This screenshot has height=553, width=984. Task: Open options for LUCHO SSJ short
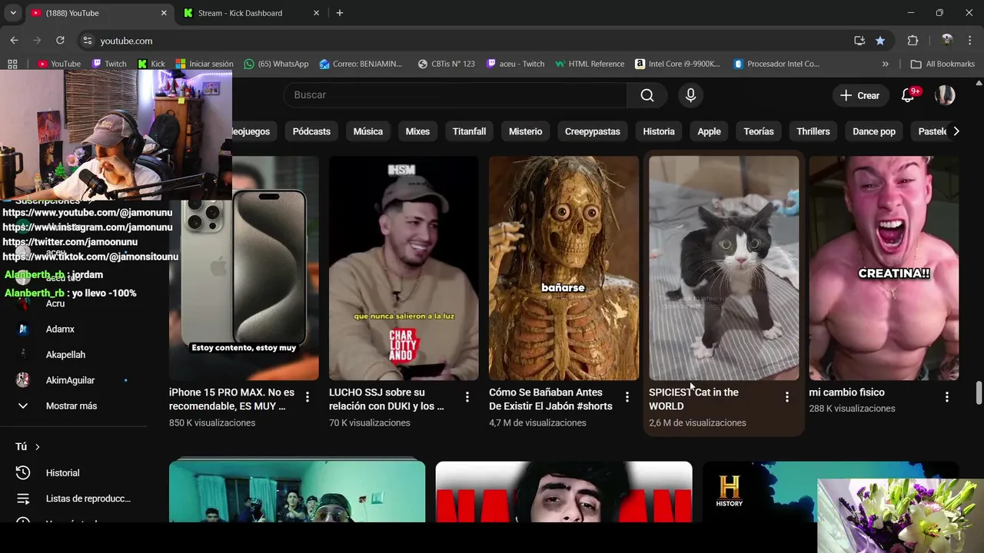click(467, 397)
